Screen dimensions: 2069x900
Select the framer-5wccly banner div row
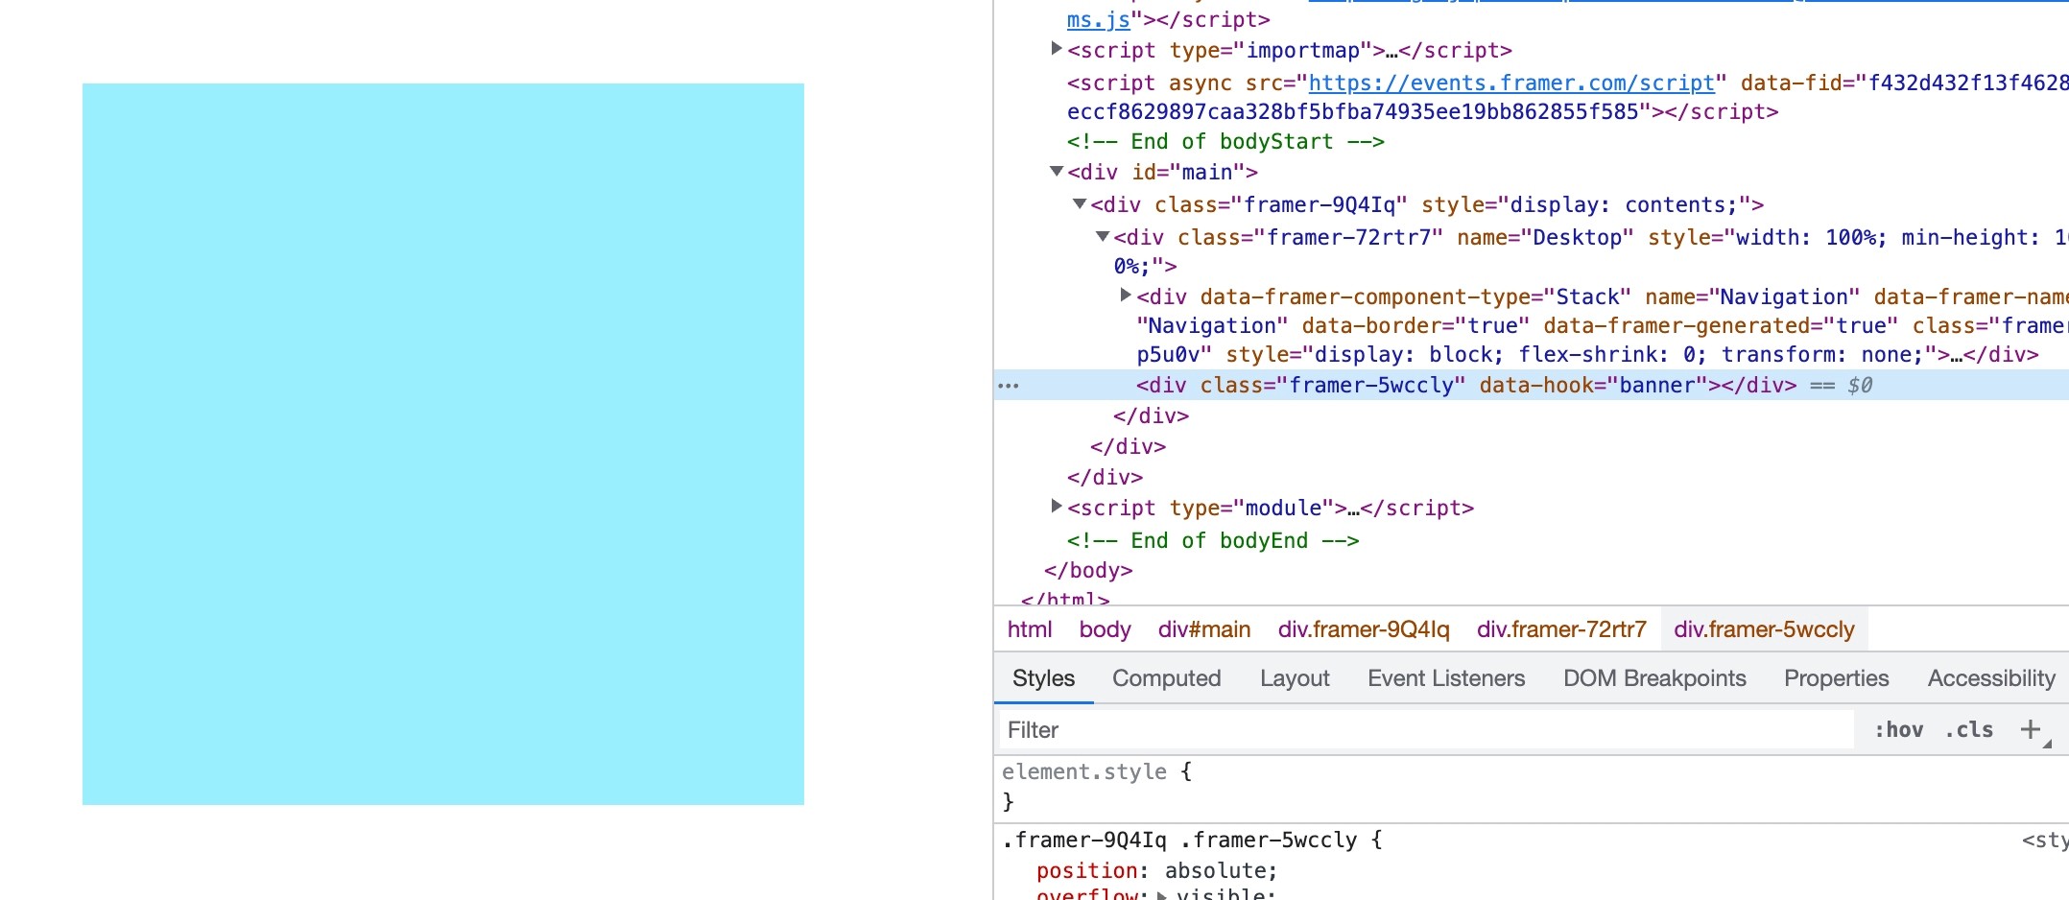pos(1532,386)
